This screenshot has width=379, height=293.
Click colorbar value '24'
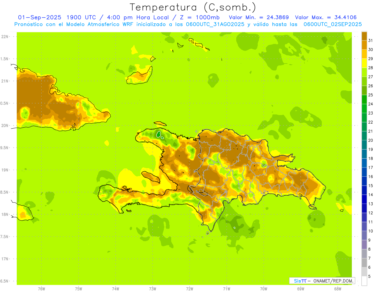pyautogui.click(x=370, y=104)
